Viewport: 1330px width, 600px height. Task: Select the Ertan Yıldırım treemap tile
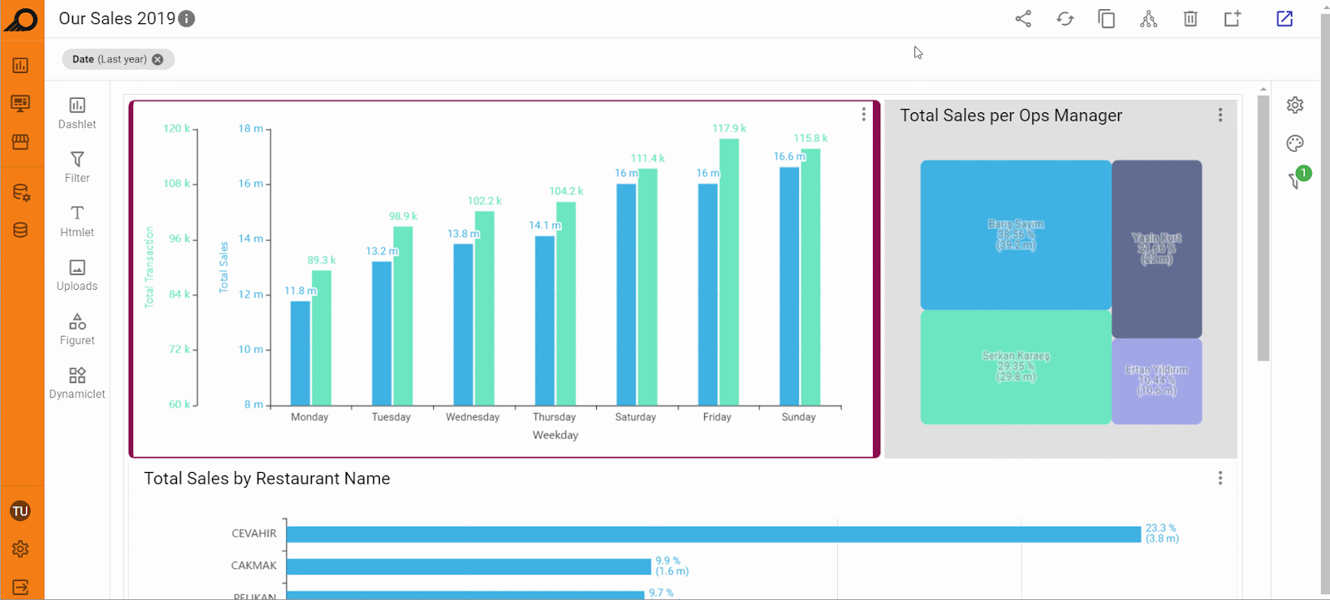point(1156,381)
